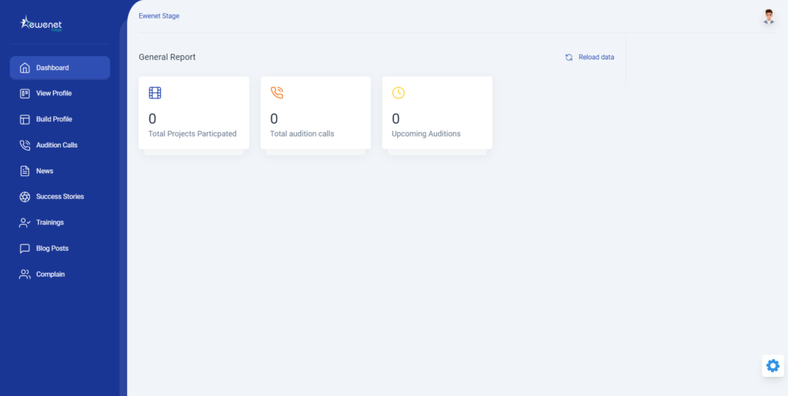Click the Complain users icon

[x=25, y=275]
